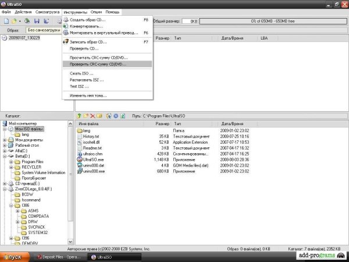Screen dimensions: 349x262
Task: Click the Save floppy disk icon
Action: [x=37, y=21]
